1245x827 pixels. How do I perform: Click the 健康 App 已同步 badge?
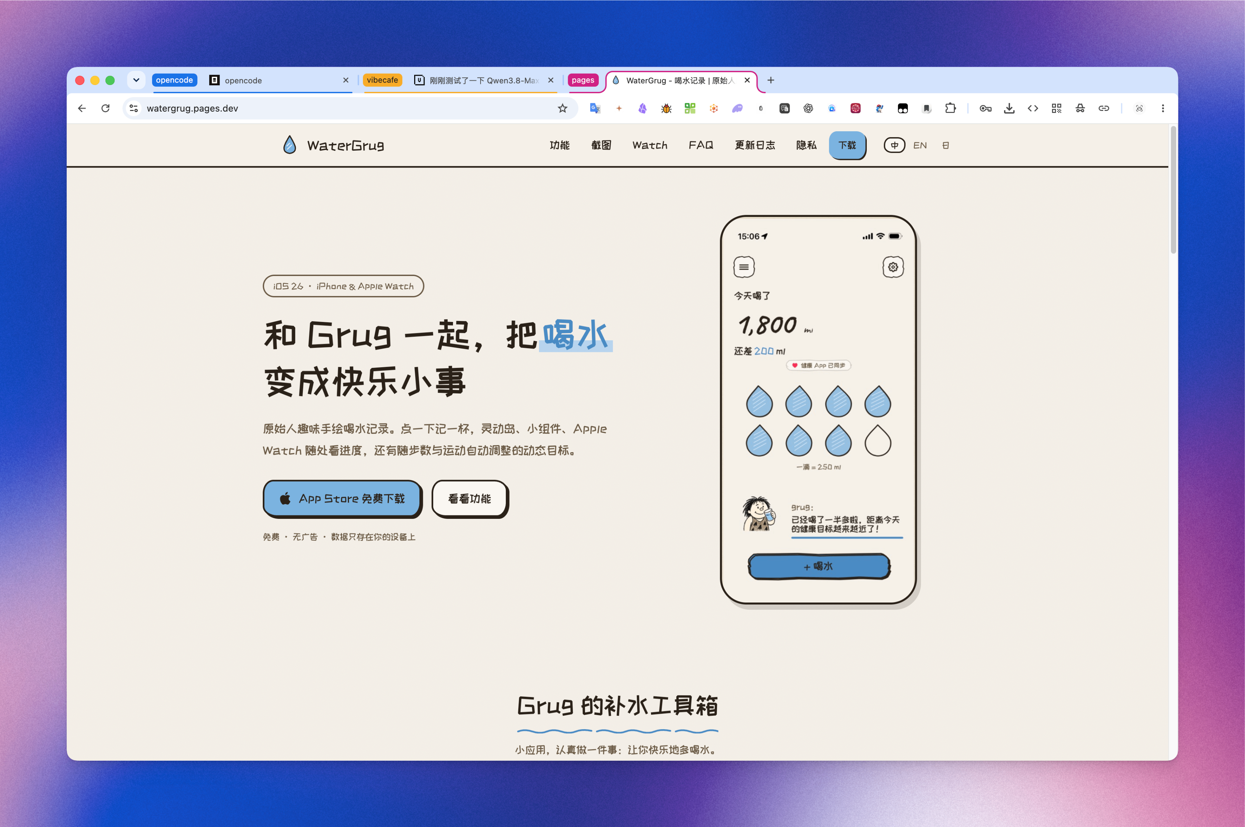click(x=819, y=365)
